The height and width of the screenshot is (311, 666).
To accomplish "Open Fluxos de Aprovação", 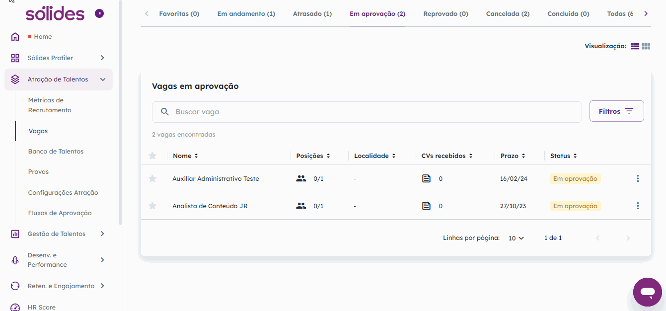I will tap(60, 213).
